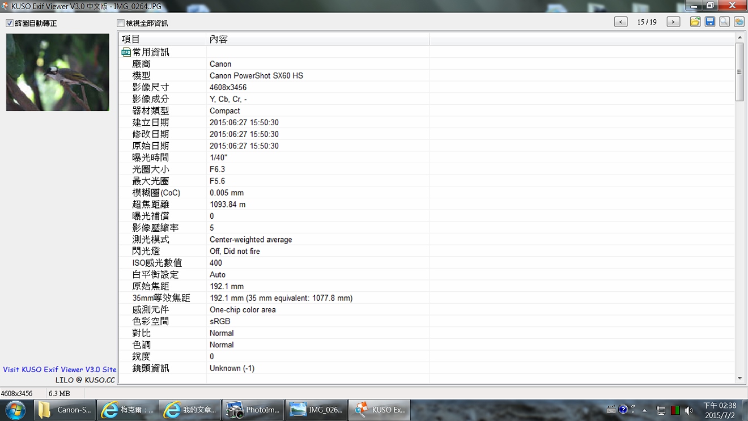Select the 'F5.6' maximum aperture value
This screenshot has height=421, width=748.
pyautogui.click(x=217, y=181)
